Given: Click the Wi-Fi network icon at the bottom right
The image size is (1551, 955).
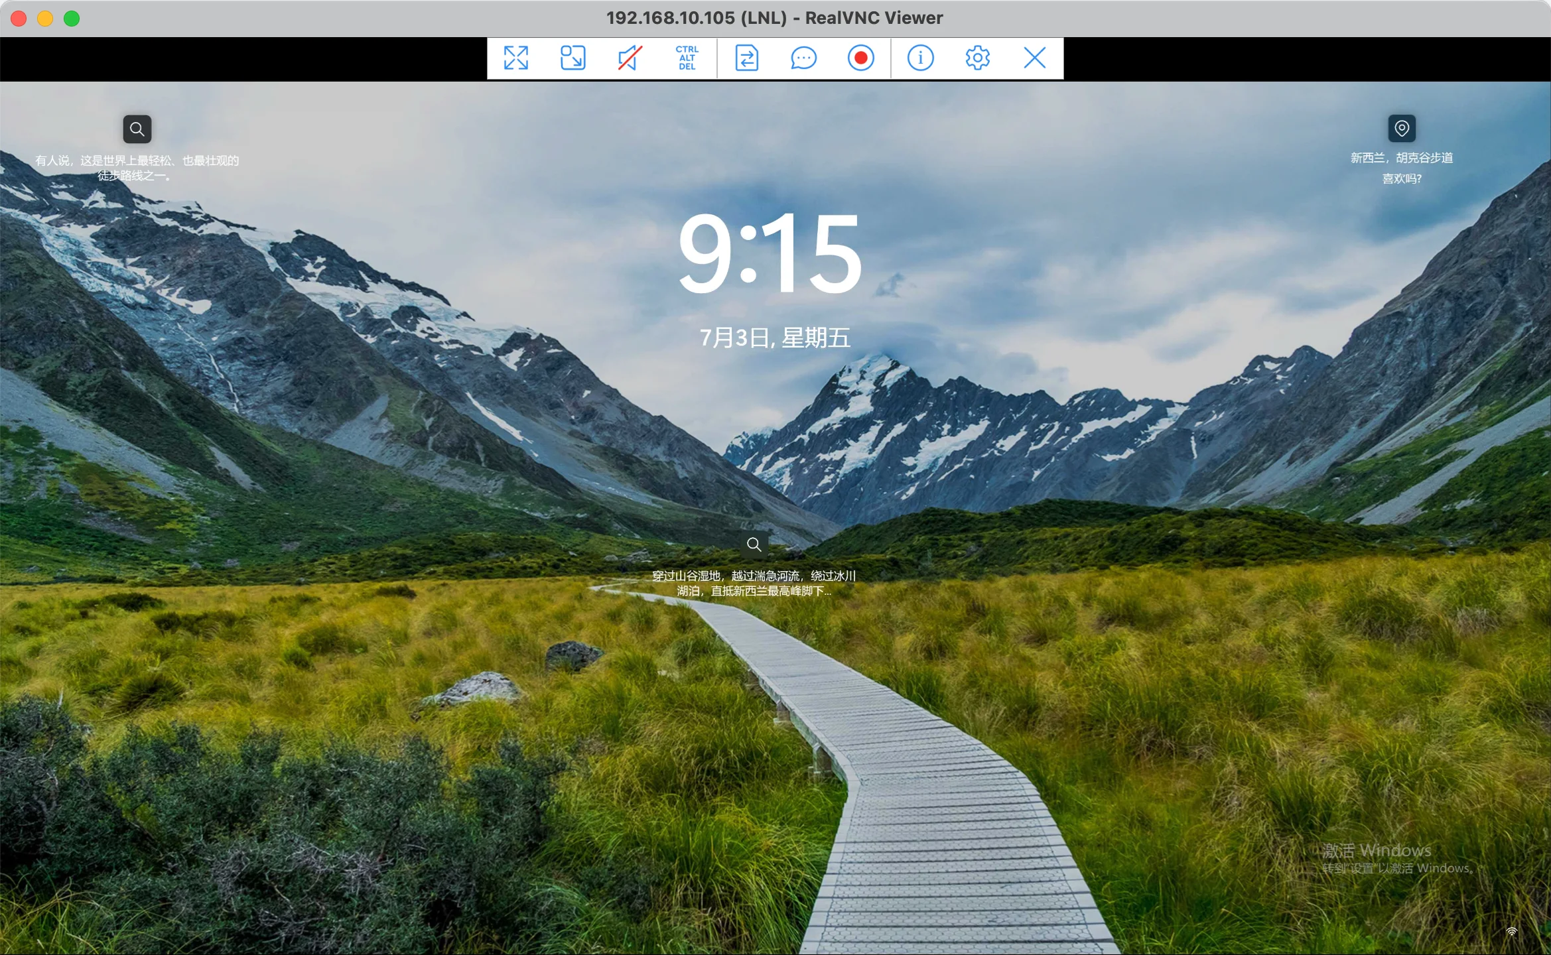Looking at the screenshot, I should (x=1512, y=932).
